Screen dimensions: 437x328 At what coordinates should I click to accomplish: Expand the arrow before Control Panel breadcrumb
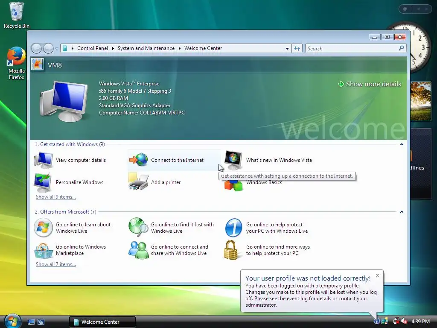73,49
